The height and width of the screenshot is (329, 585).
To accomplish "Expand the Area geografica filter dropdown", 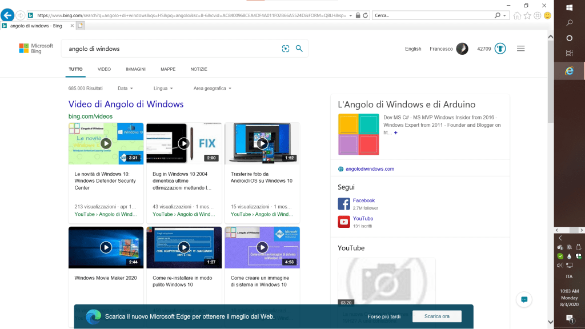I will [213, 89].
